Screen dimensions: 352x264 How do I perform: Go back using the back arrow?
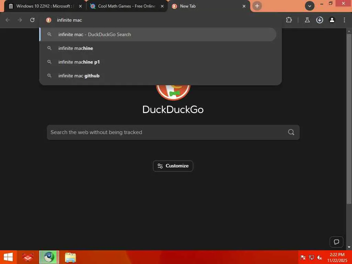(8, 20)
